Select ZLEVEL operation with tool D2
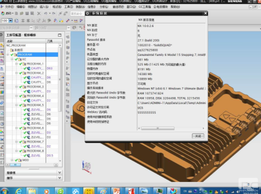The image size is (261, 194). tap(38, 146)
